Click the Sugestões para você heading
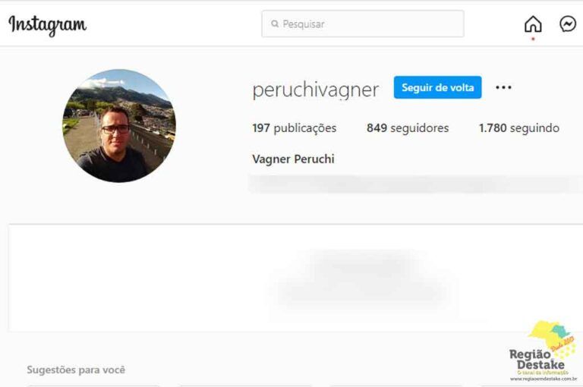The image size is (583, 387). tap(76, 370)
